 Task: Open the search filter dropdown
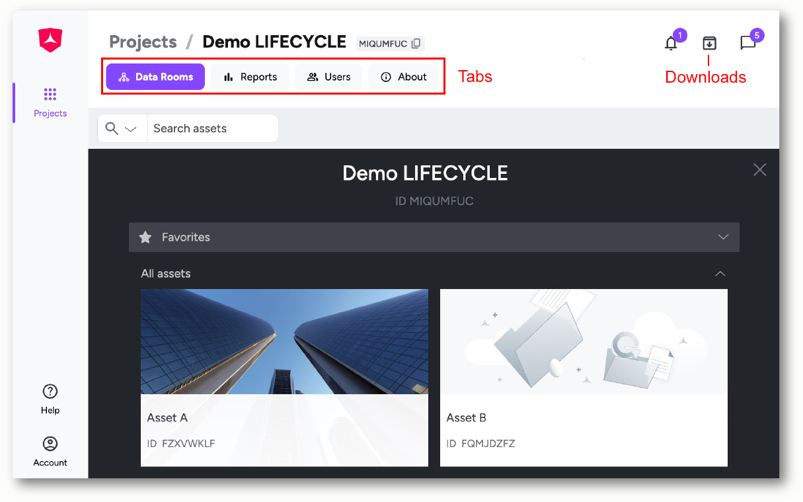pyautogui.click(x=122, y=128)
